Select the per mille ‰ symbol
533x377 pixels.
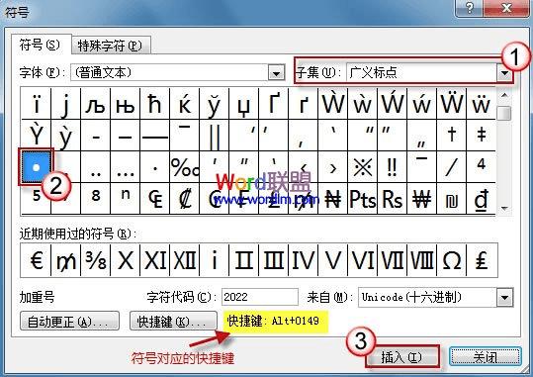tap(185, 166)
